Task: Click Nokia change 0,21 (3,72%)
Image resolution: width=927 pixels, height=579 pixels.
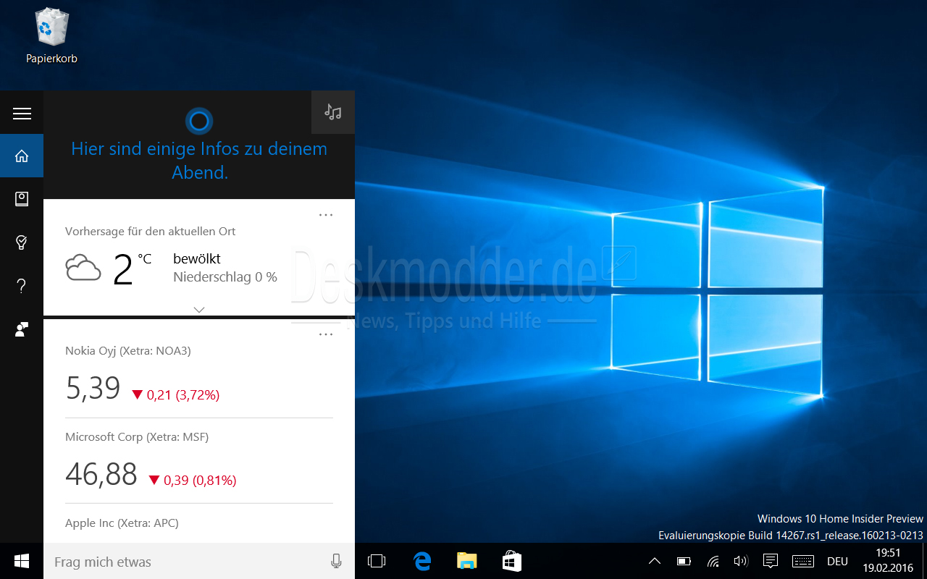Action: click(175, 394)
